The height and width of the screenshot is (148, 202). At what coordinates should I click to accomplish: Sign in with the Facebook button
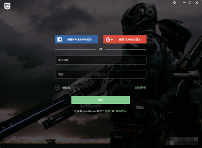[76, 39]
